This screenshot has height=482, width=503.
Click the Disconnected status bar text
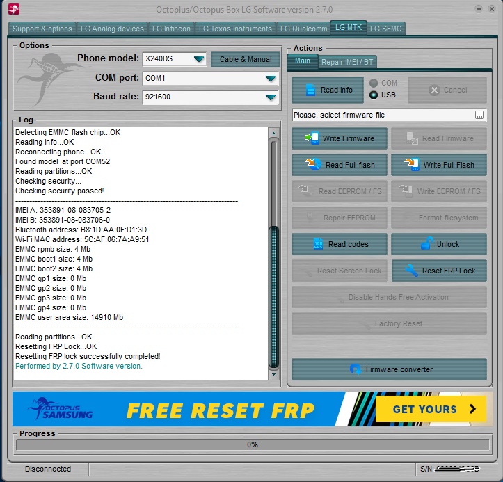48,469
